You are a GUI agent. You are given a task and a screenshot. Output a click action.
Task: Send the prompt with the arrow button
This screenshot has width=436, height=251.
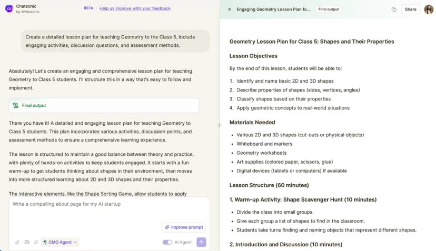pos(201,242)
